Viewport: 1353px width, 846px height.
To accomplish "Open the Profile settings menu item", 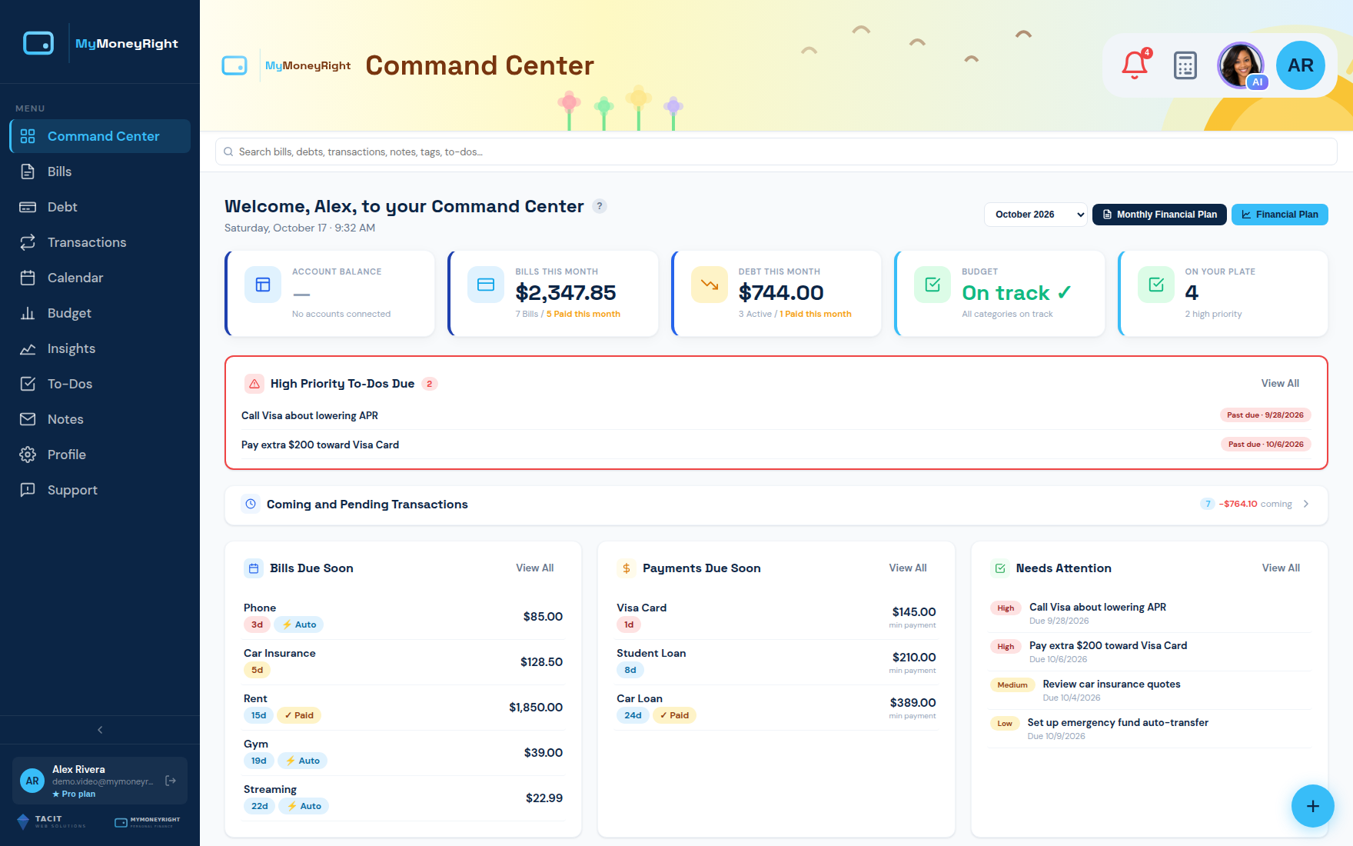I will coord(100,455).
